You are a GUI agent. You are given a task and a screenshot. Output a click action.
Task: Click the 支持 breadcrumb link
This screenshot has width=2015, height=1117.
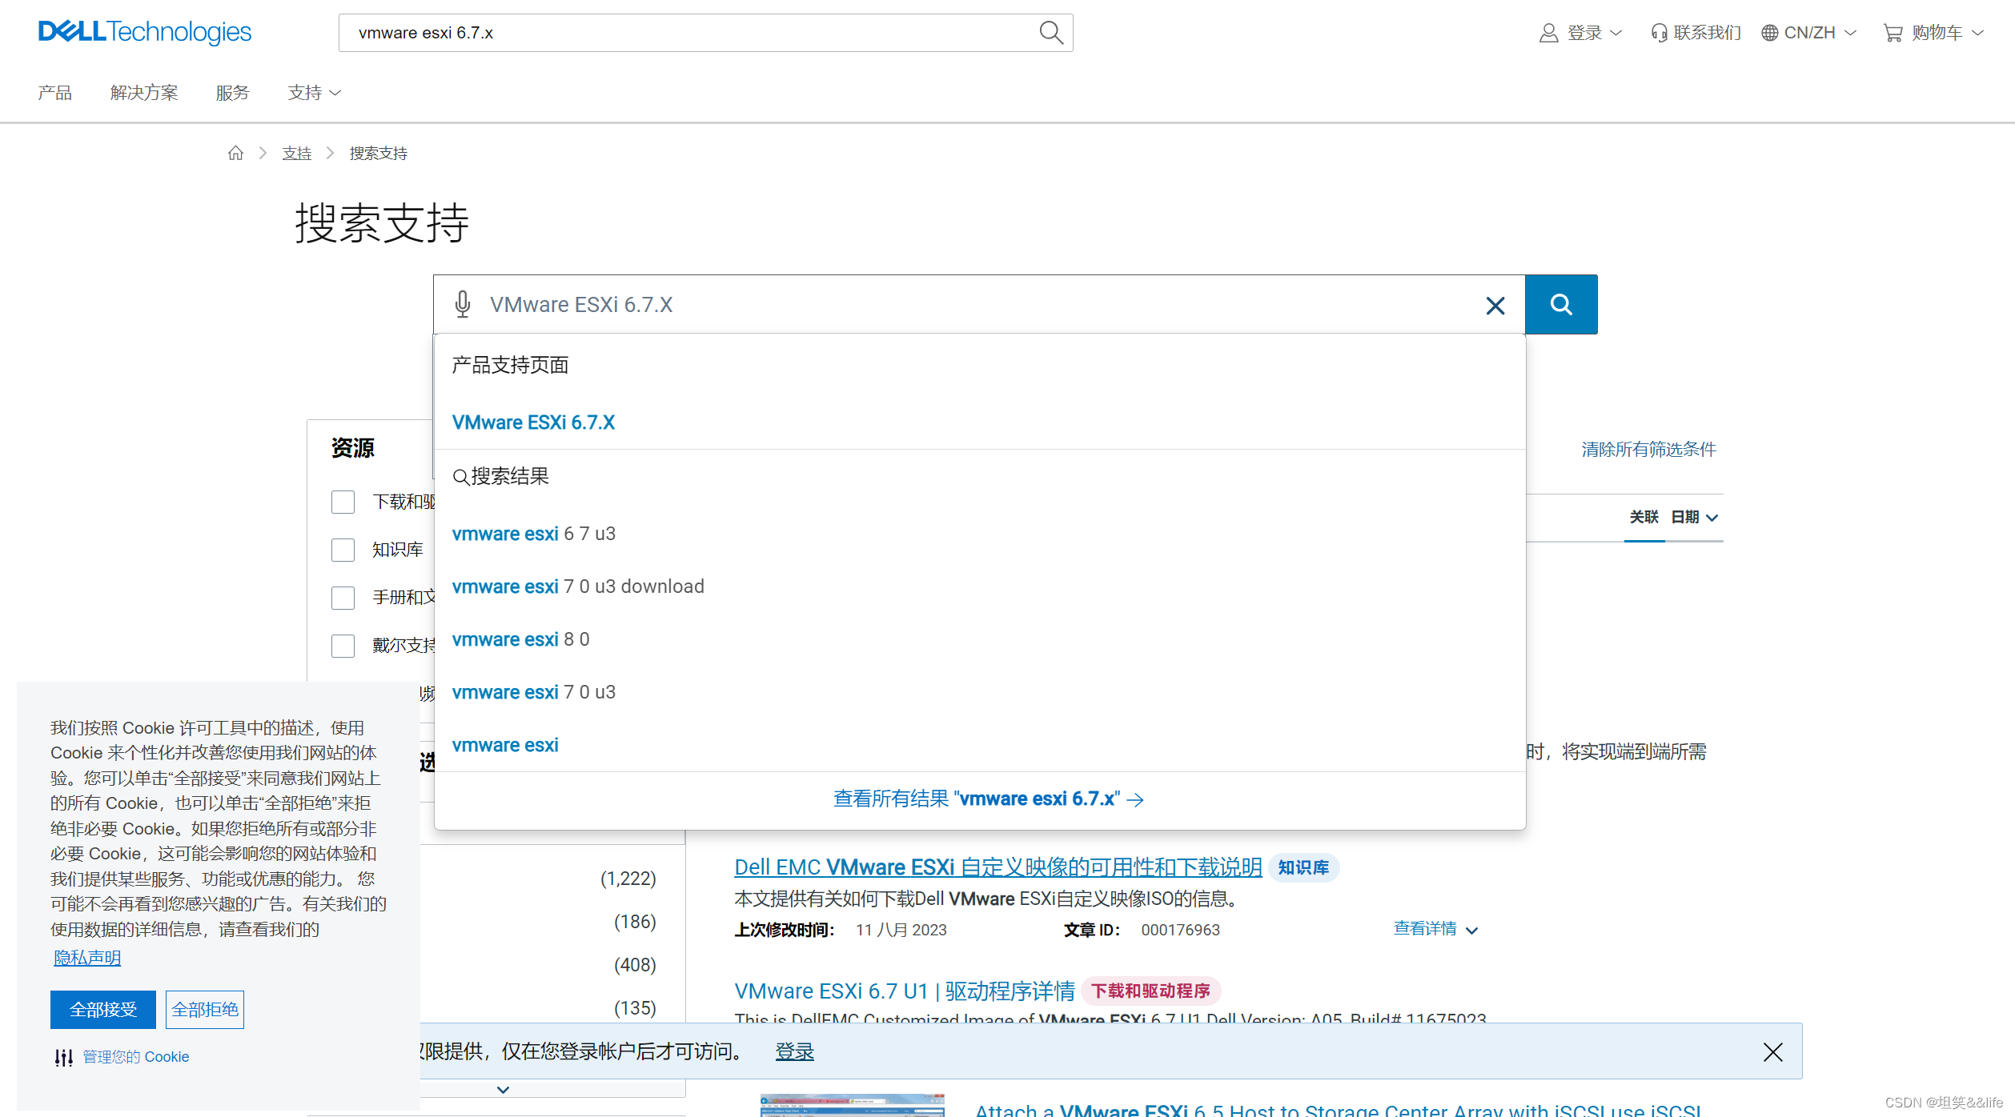point(297,153)
